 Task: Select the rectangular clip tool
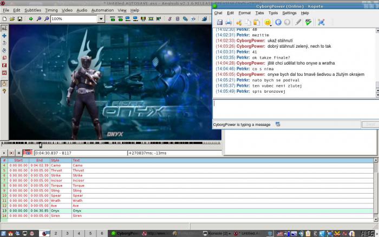[4, 66]
